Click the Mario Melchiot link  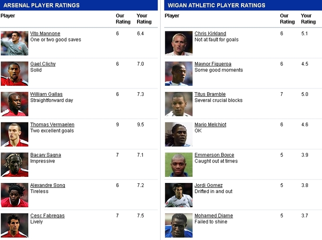coord(210,125)
